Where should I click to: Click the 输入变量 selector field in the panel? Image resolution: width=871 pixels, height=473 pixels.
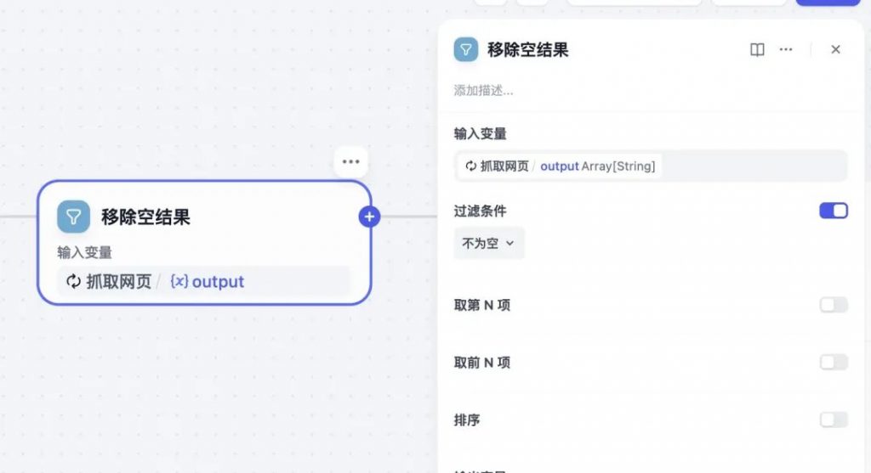tap(651, 166)
